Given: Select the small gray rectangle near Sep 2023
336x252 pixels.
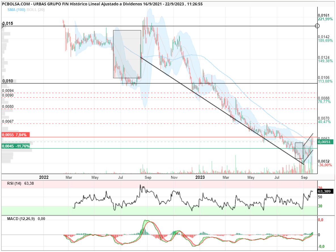Looking at the screenshot, I should pos(299,151).
